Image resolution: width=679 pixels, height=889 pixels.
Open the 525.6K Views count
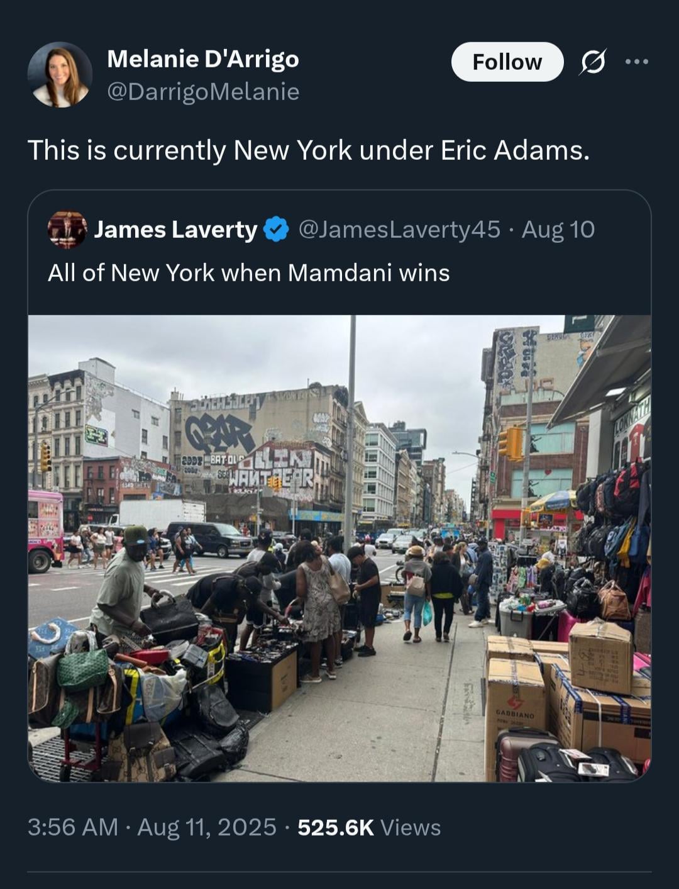[369, 827]
